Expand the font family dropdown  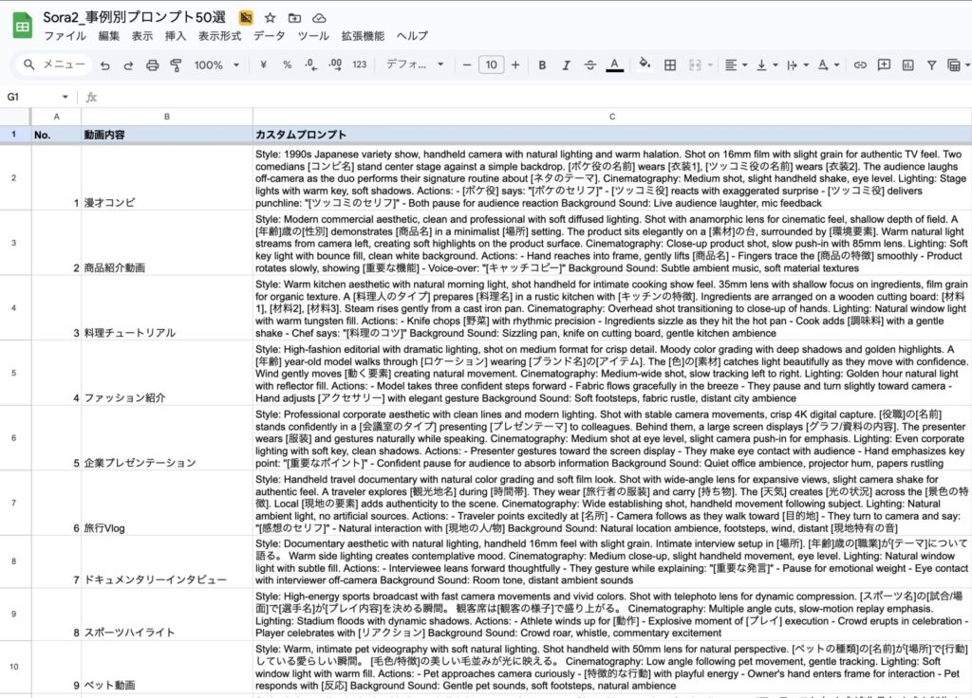414,65
